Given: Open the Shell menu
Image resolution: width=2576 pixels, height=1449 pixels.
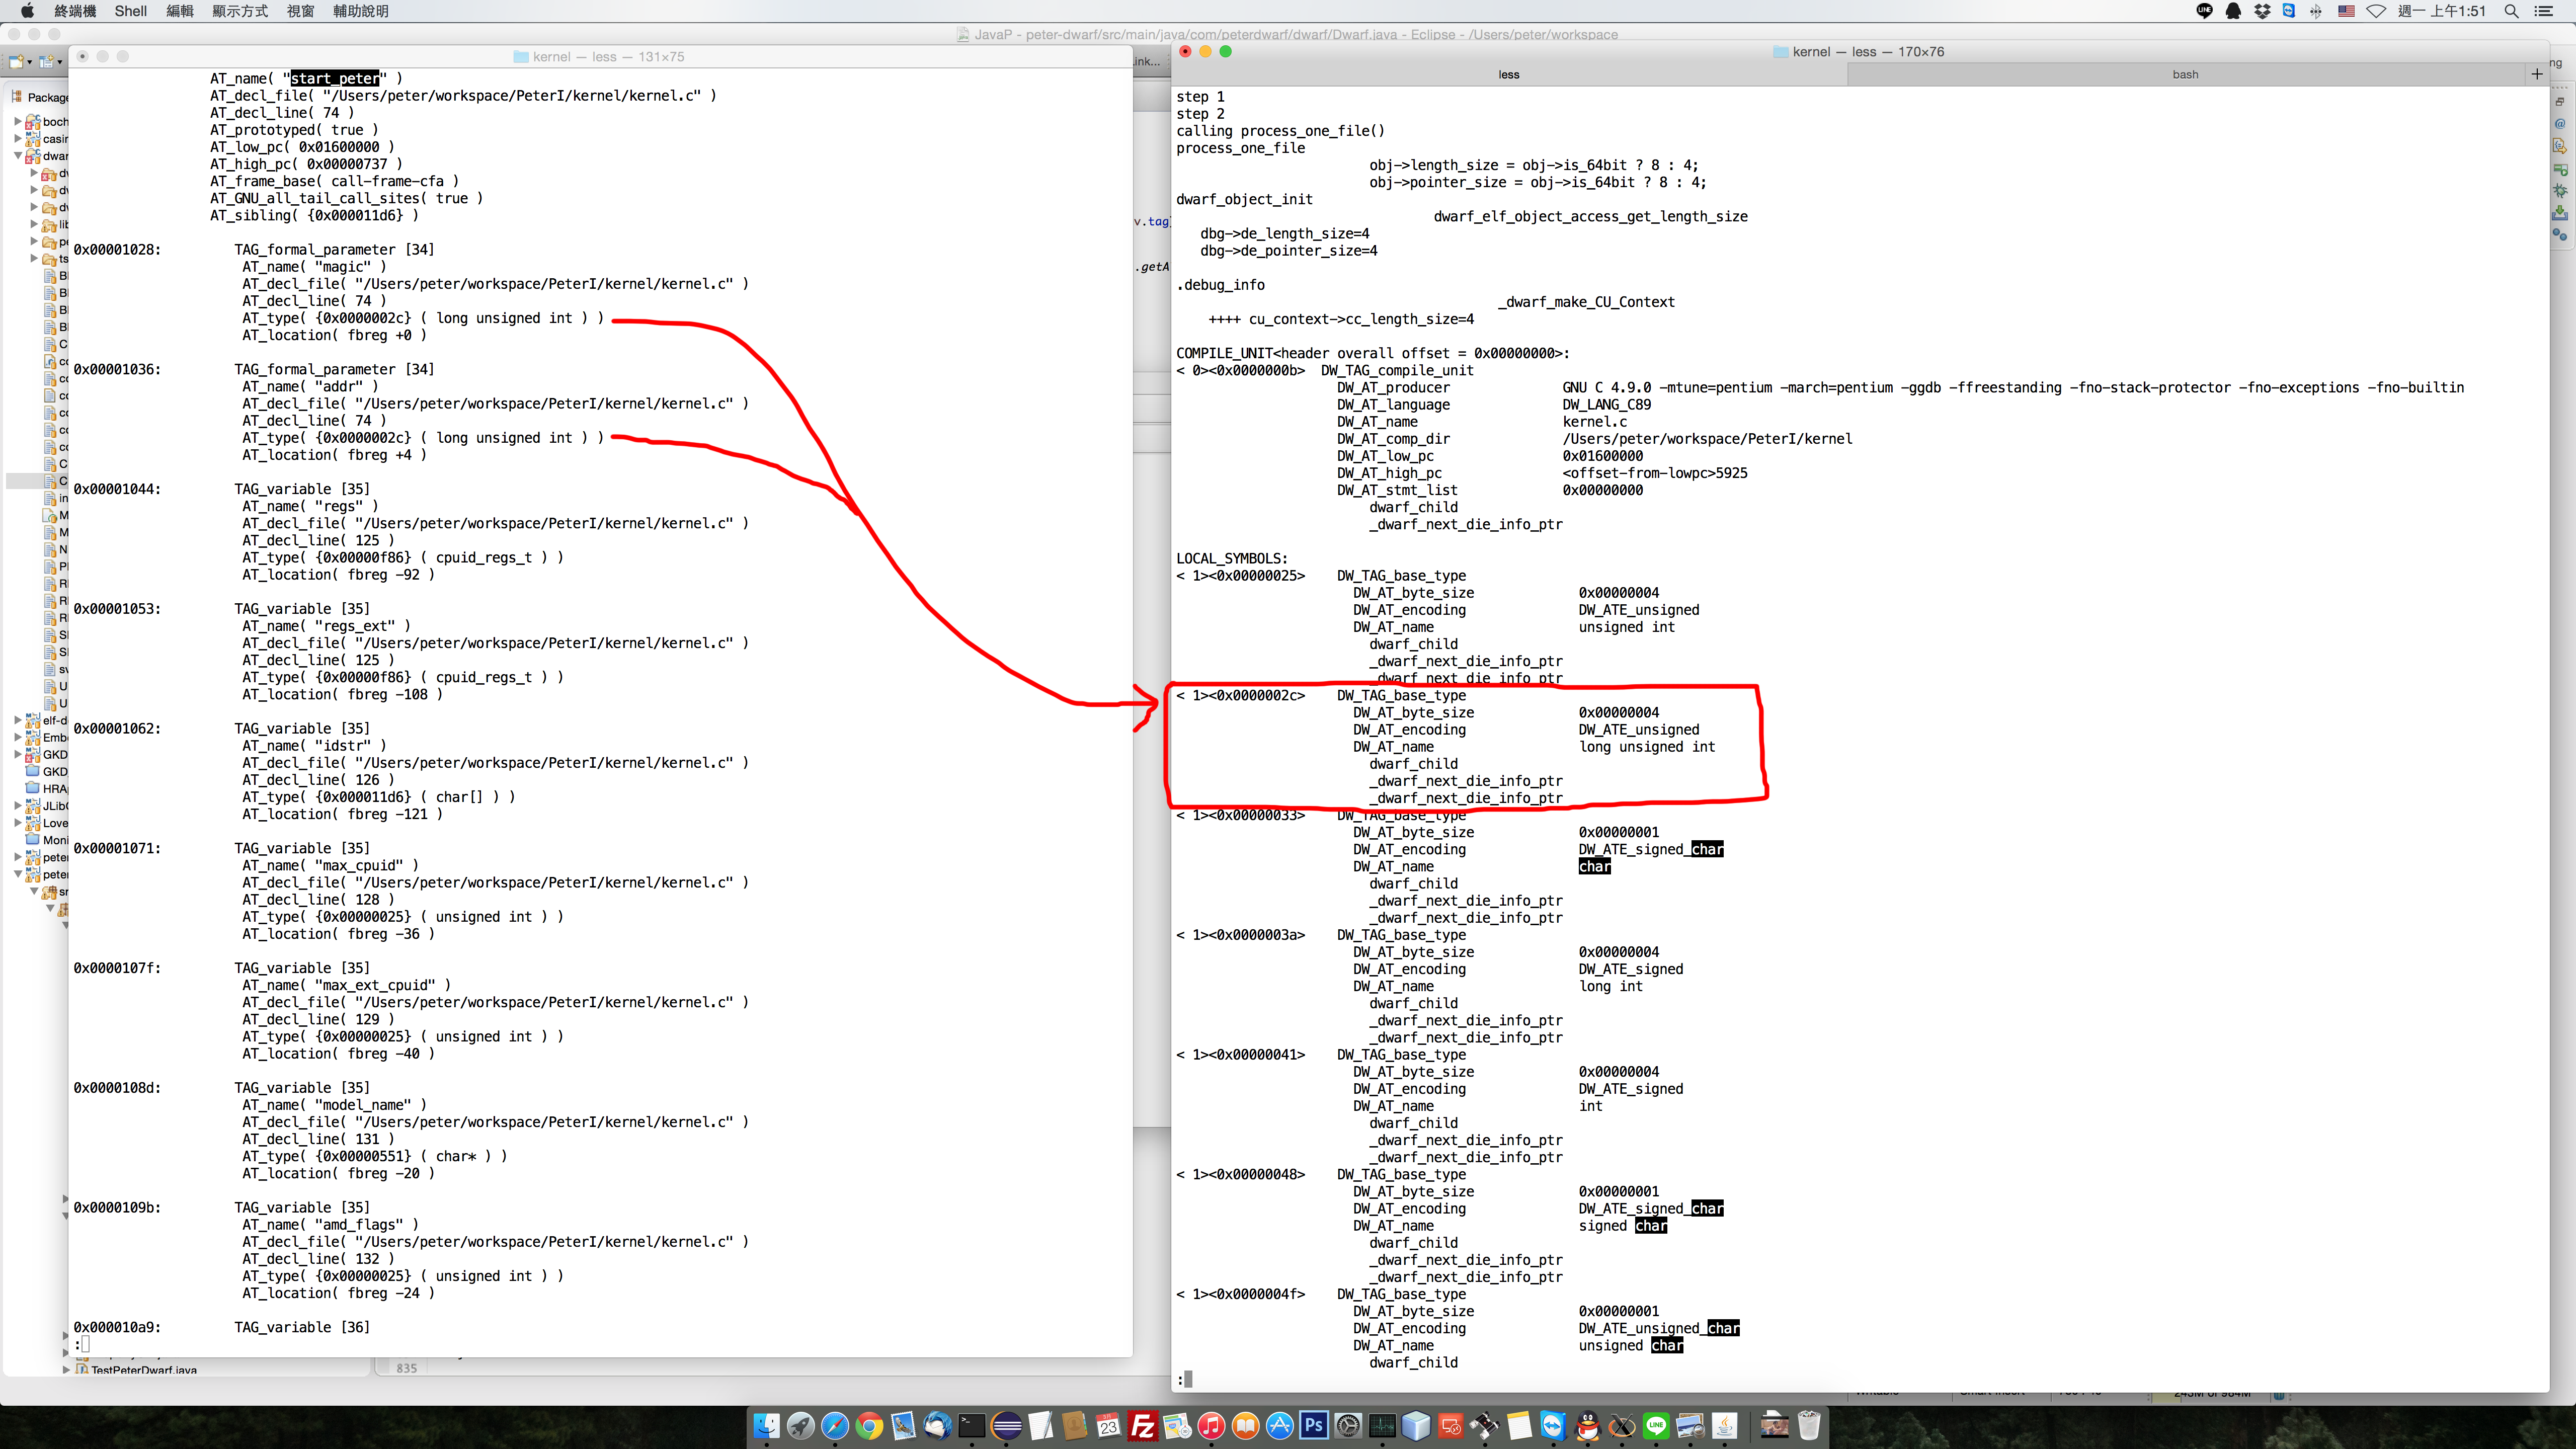Looking at the screenshot, I should (131, 11).
